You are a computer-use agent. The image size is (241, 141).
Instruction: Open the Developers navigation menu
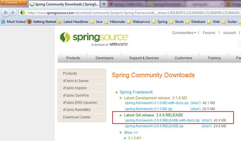[x=105, y=58]
